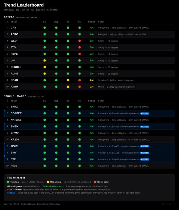This screenshot has height=210, width=179.
Task: Click the Trend Leaderboard title
Action: click(24, 5)
